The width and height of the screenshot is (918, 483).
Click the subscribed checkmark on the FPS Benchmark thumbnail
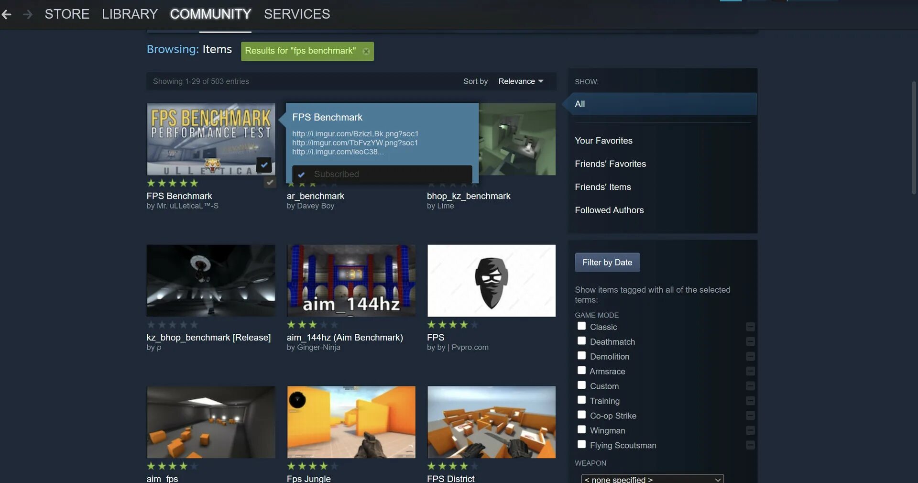pos(264,165)
